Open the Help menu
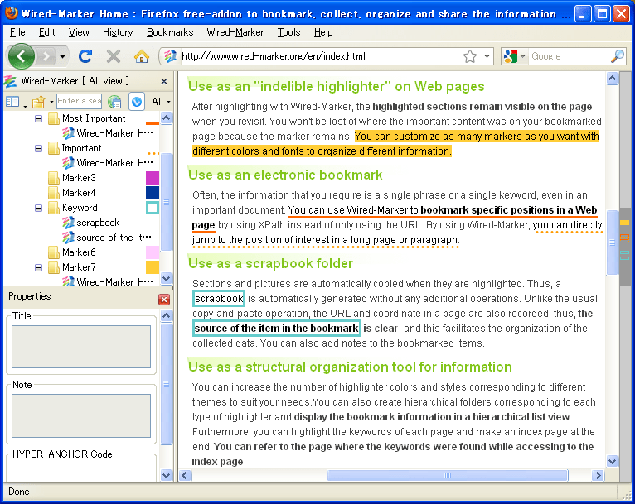This screenshot has width=635, height=504. (323, 32)
